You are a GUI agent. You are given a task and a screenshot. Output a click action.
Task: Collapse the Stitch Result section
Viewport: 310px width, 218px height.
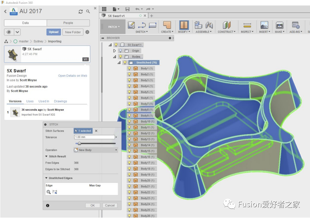point(47,157)
